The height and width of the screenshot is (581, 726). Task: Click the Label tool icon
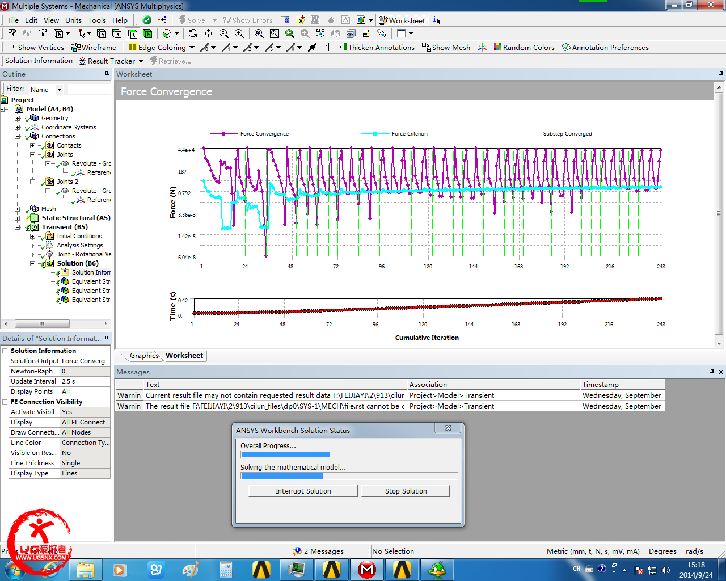[x=382, y=33]
